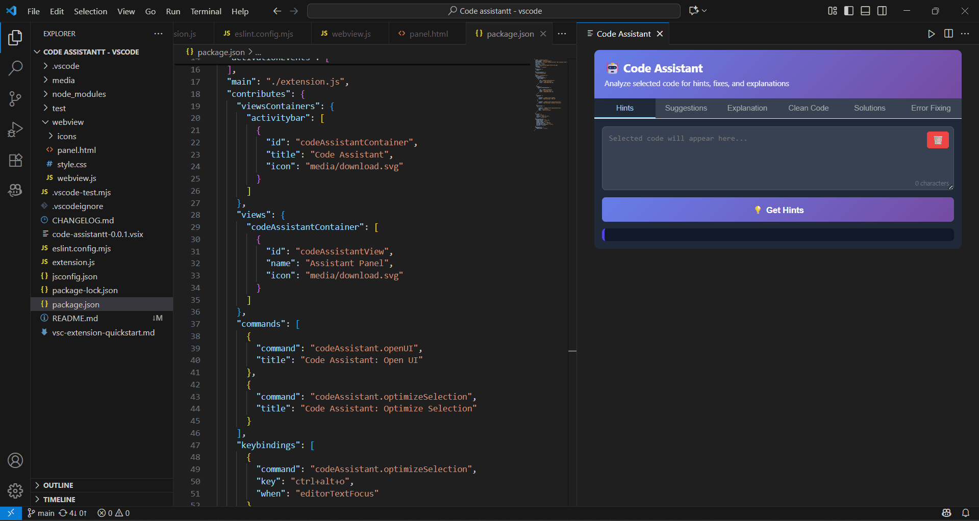979x521 pixels.
Task: Click Customize Layout icon
Action: point(833,11)
